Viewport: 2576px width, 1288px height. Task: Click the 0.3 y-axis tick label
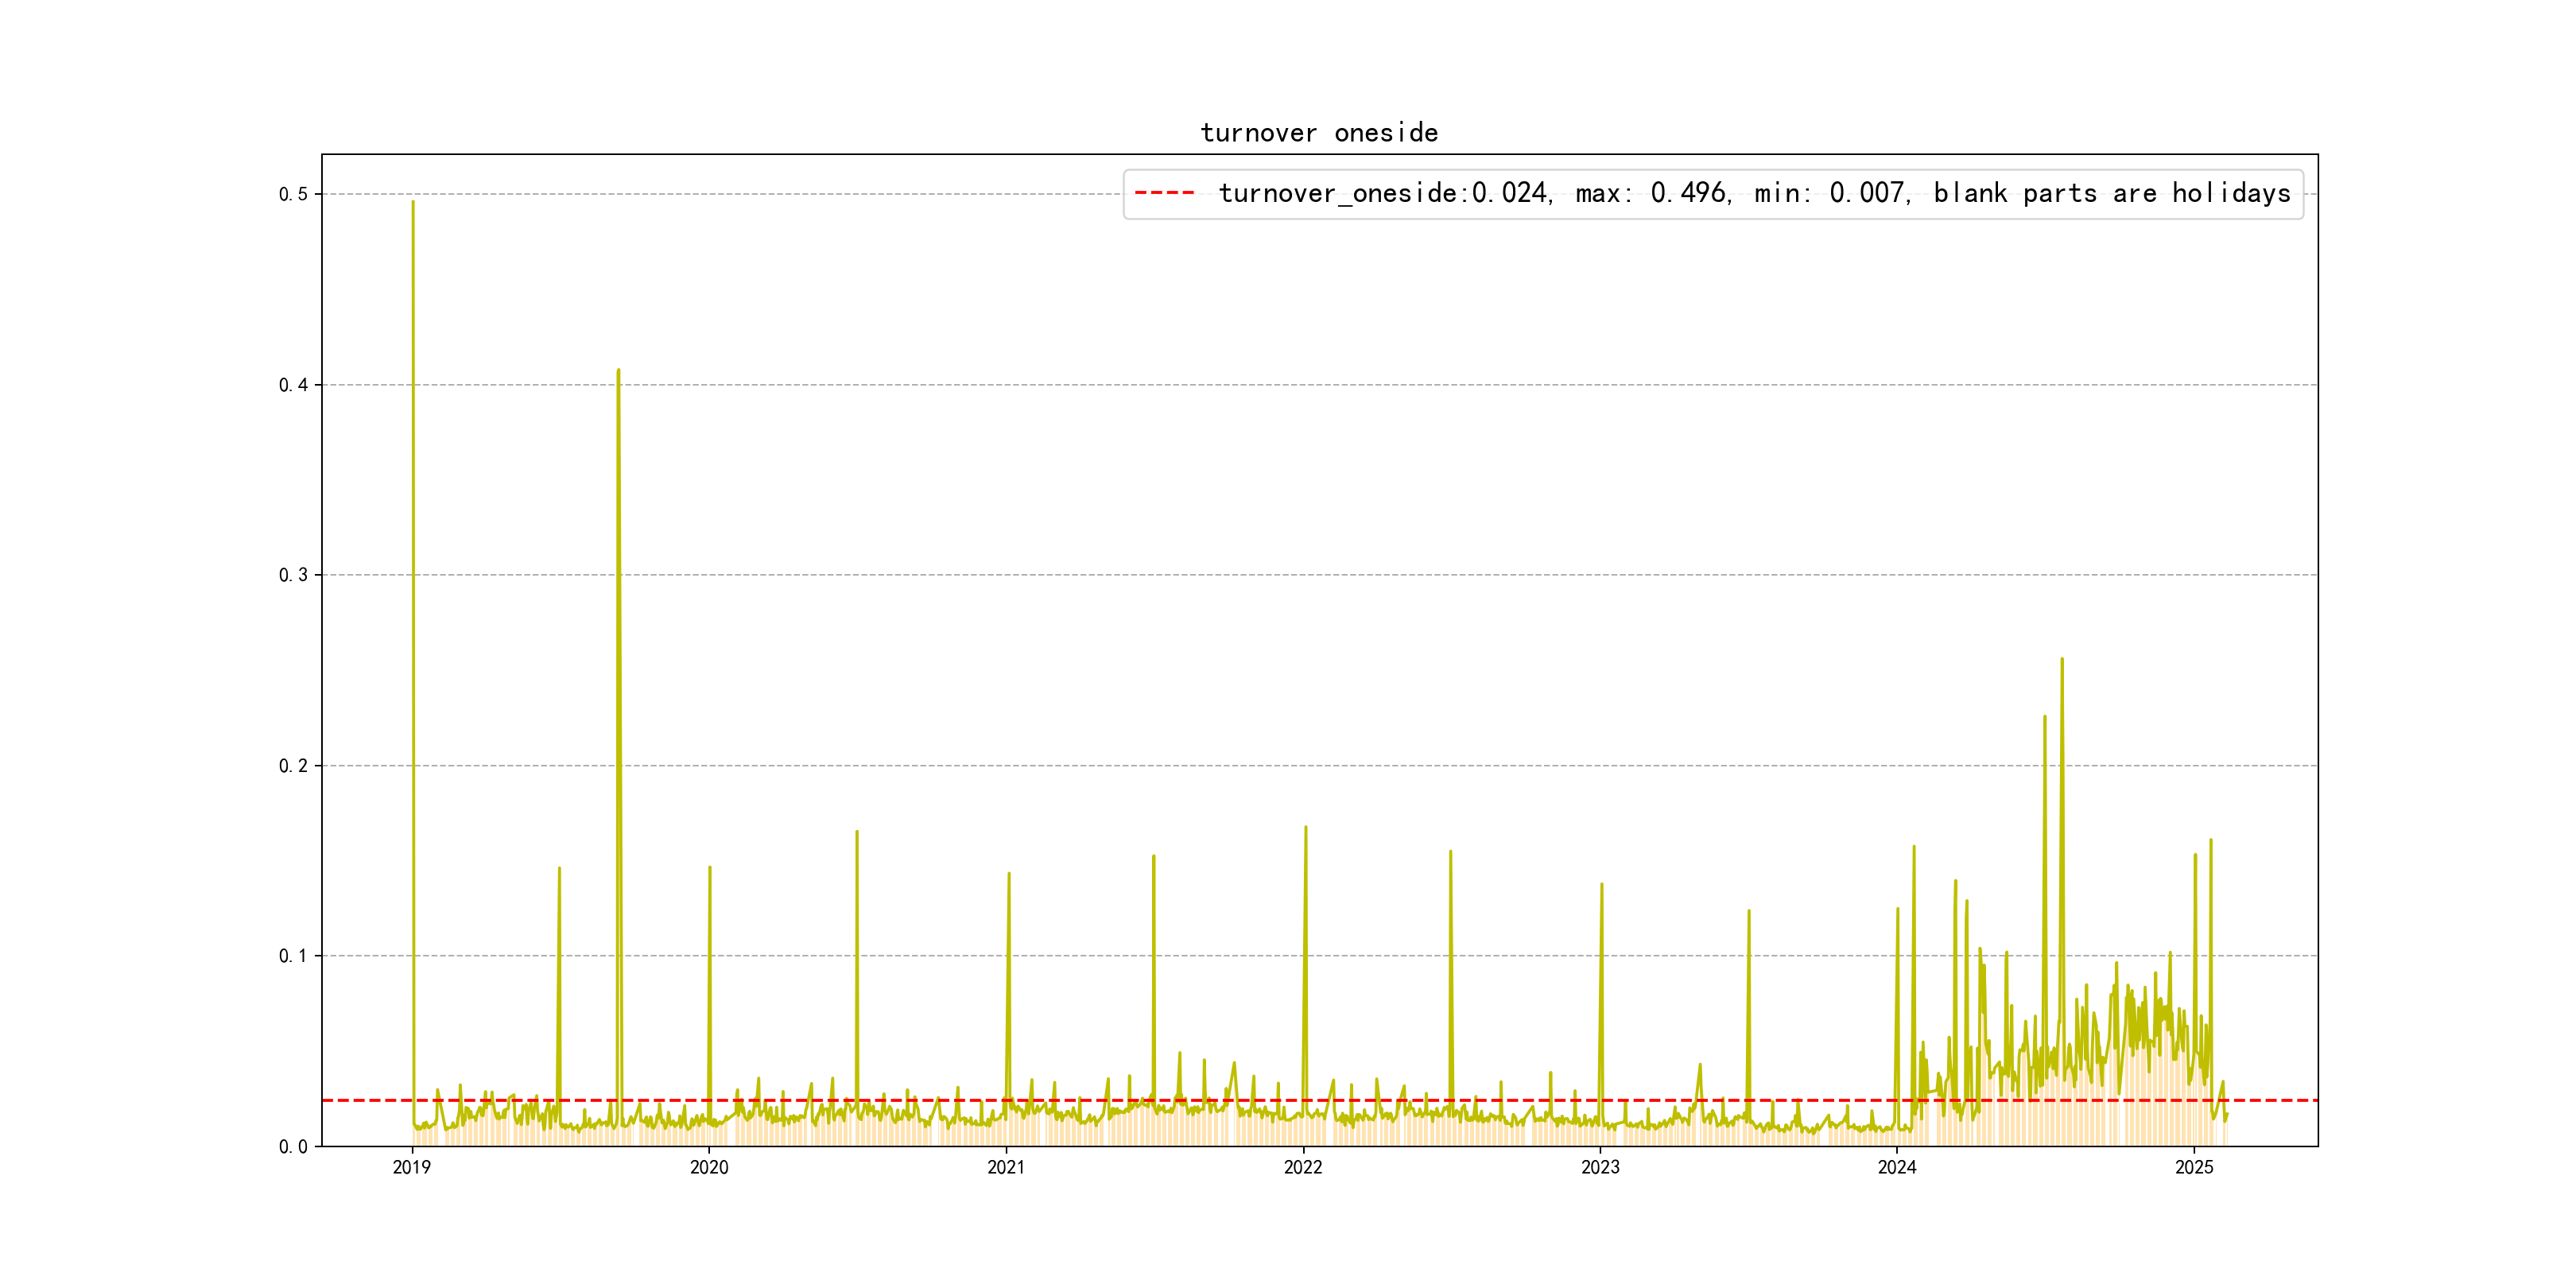click(x=293, y=575)
